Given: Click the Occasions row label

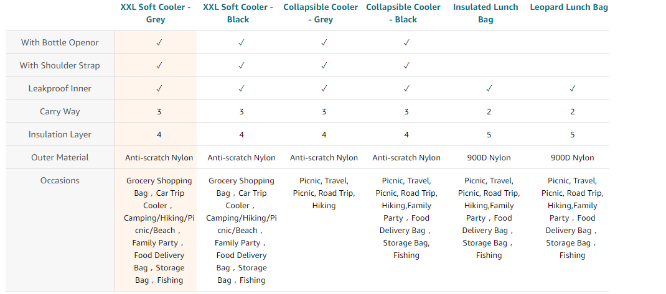Looking at the screenshot, I should (60, 180).
